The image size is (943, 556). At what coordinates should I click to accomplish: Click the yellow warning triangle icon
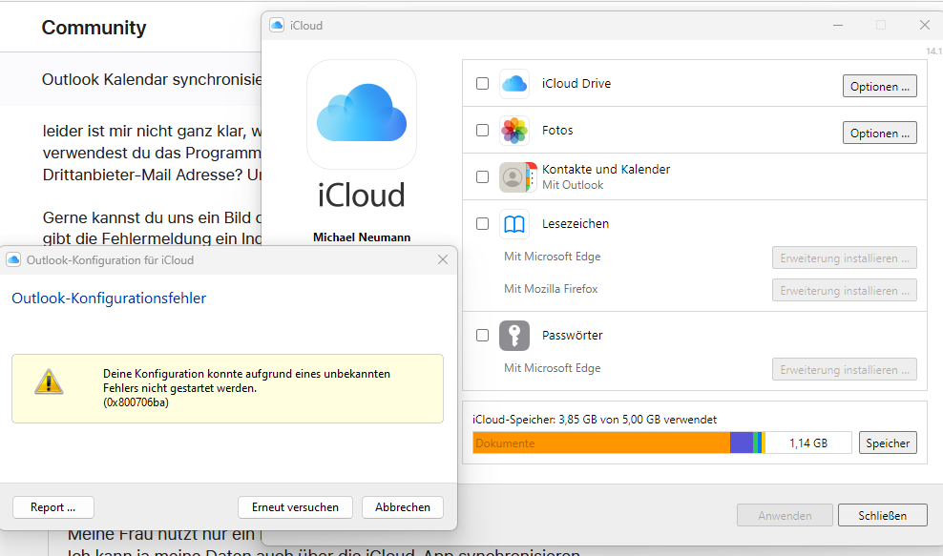click(48, 382)
